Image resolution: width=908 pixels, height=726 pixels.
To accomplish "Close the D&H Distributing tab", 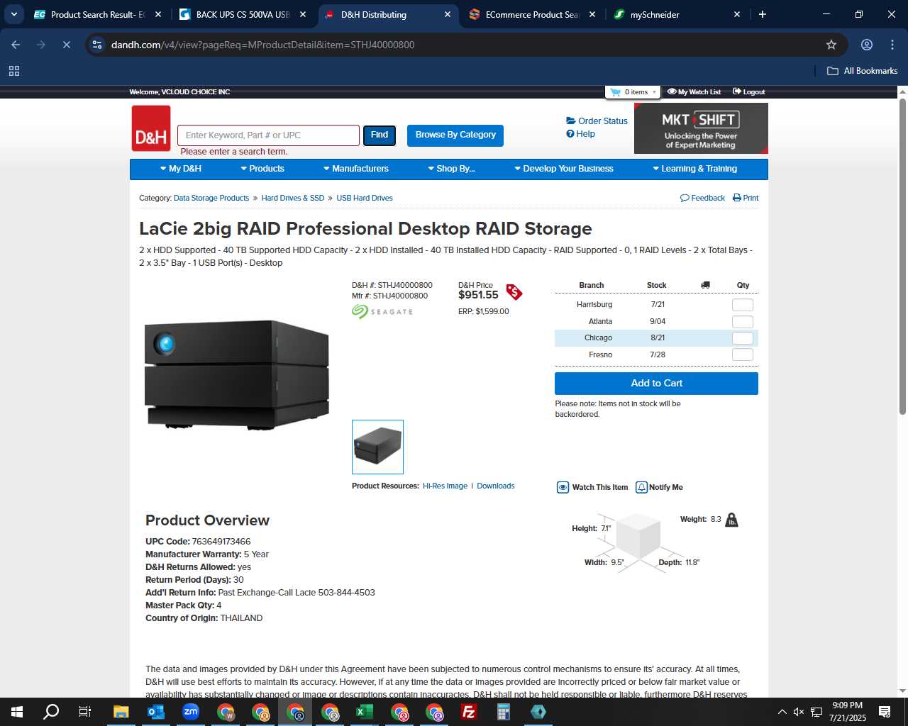I will pos(448,14).
